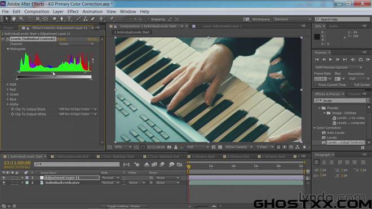Click the Play button in Preview panel
The height and width of the screenshot is (209, 372).
coord(330,60)
